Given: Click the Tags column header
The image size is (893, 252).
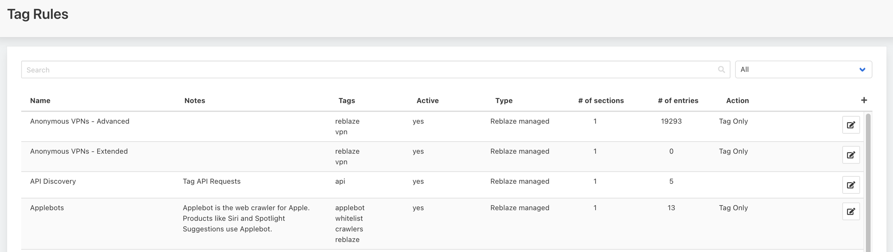Looking at the screenshot, I should [x=347, y=101].
